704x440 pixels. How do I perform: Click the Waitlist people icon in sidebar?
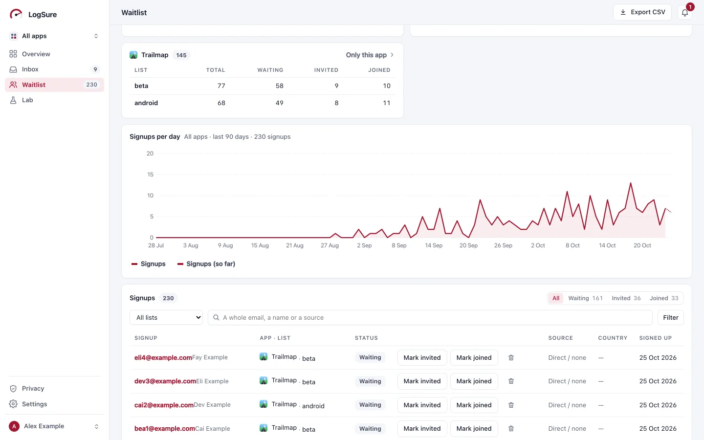pos(13,85)
